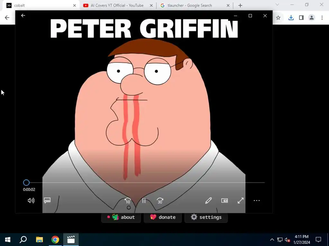Close the Chrome window

tap(321, 4)
